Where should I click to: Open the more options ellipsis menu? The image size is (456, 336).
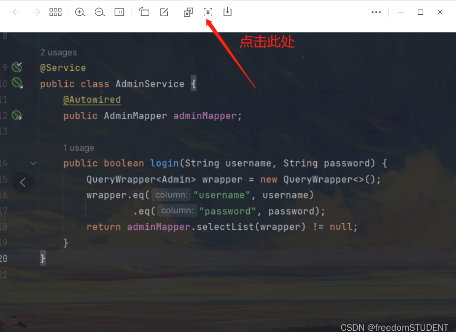click(x=376, y=12)
